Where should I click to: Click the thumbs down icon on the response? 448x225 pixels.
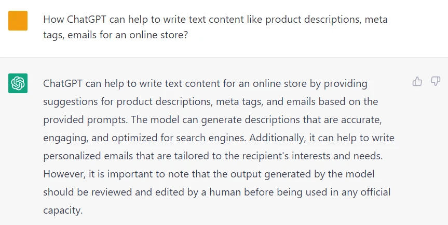coord(436,81)
